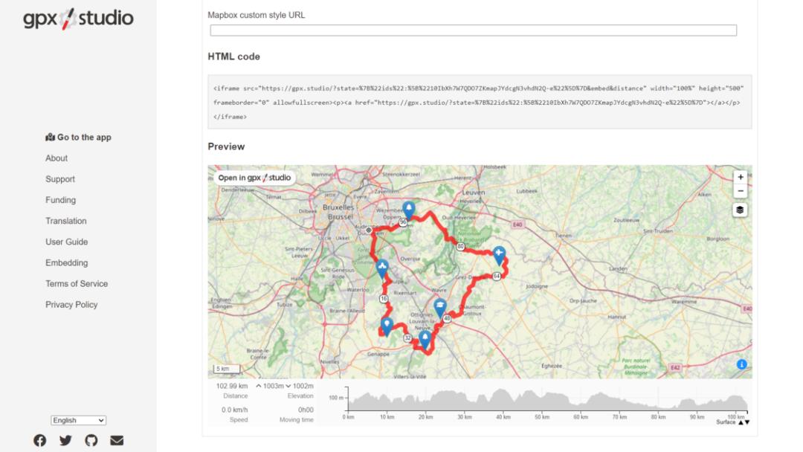Zoom in on the map preview
Screen dimensions: 803x452
click(x=740, y=178)
